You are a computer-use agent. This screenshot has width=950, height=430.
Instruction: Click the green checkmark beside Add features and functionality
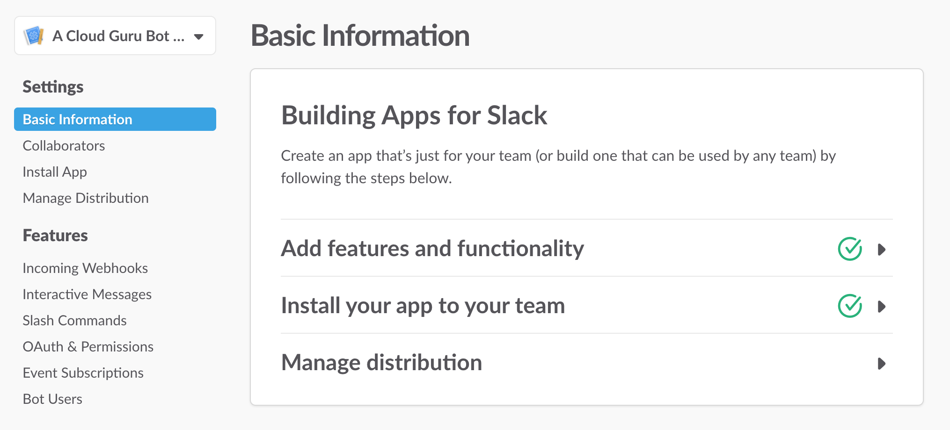point(850,249)
